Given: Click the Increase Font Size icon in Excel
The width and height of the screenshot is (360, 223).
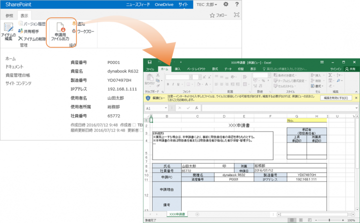Looking at the screenshot, I should click(204, 77).
